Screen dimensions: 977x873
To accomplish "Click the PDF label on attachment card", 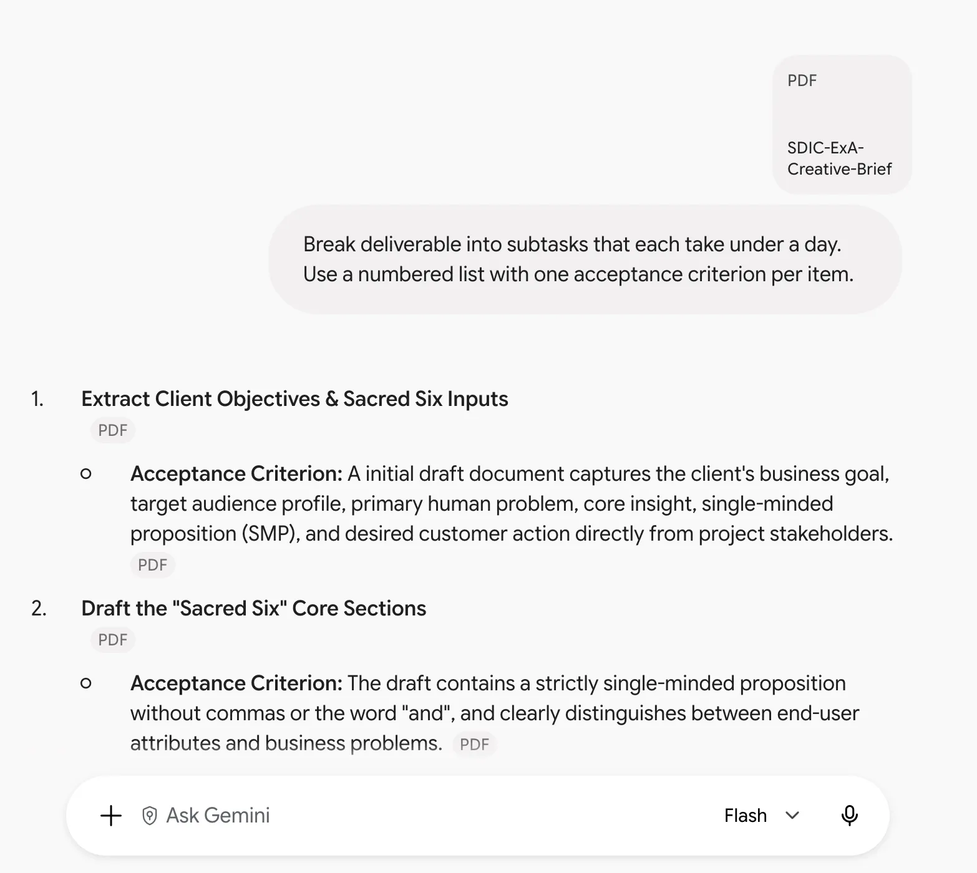I will coord(802,80).
